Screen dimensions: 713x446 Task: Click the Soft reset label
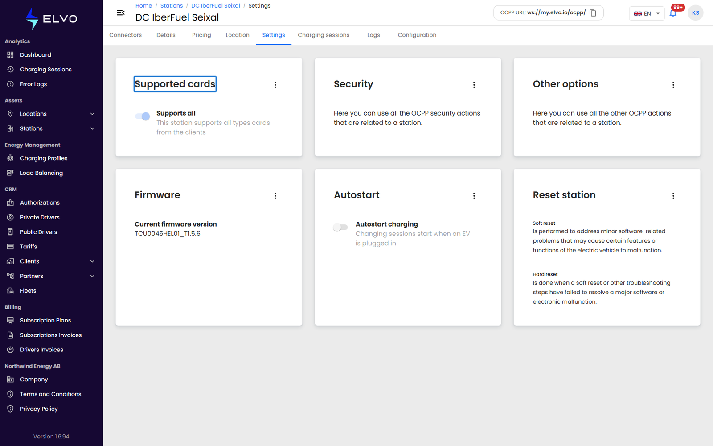click(544, 223)
